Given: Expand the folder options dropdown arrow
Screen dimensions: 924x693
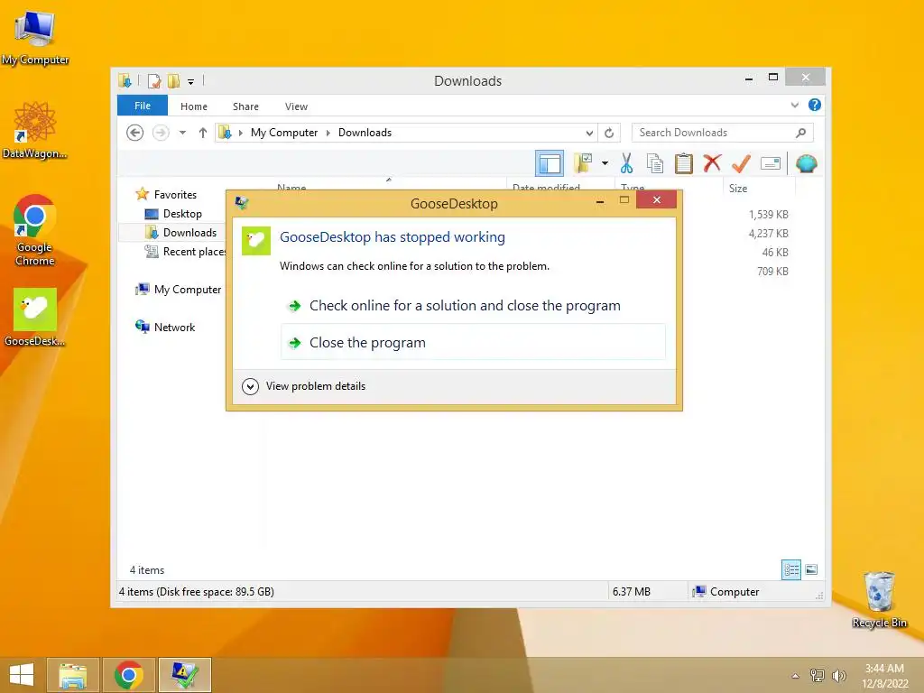Looking at the screenshot, I should [605, 163].
